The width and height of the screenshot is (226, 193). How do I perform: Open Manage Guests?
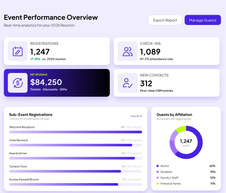coord(202,20)
